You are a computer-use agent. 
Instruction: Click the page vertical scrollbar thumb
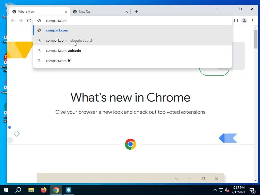[256, 39]
